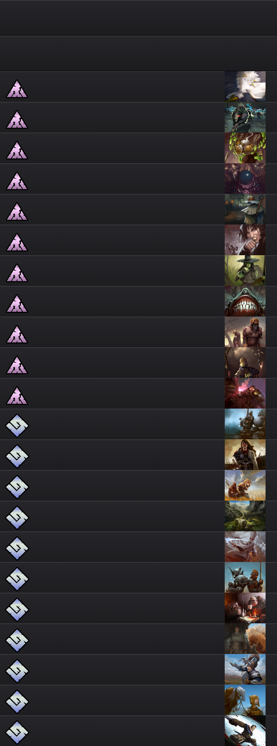This screenshot has width=277, height=746.
Task: Select the hooded figure with golden helmet thumbnail
Action: point(245,363)
